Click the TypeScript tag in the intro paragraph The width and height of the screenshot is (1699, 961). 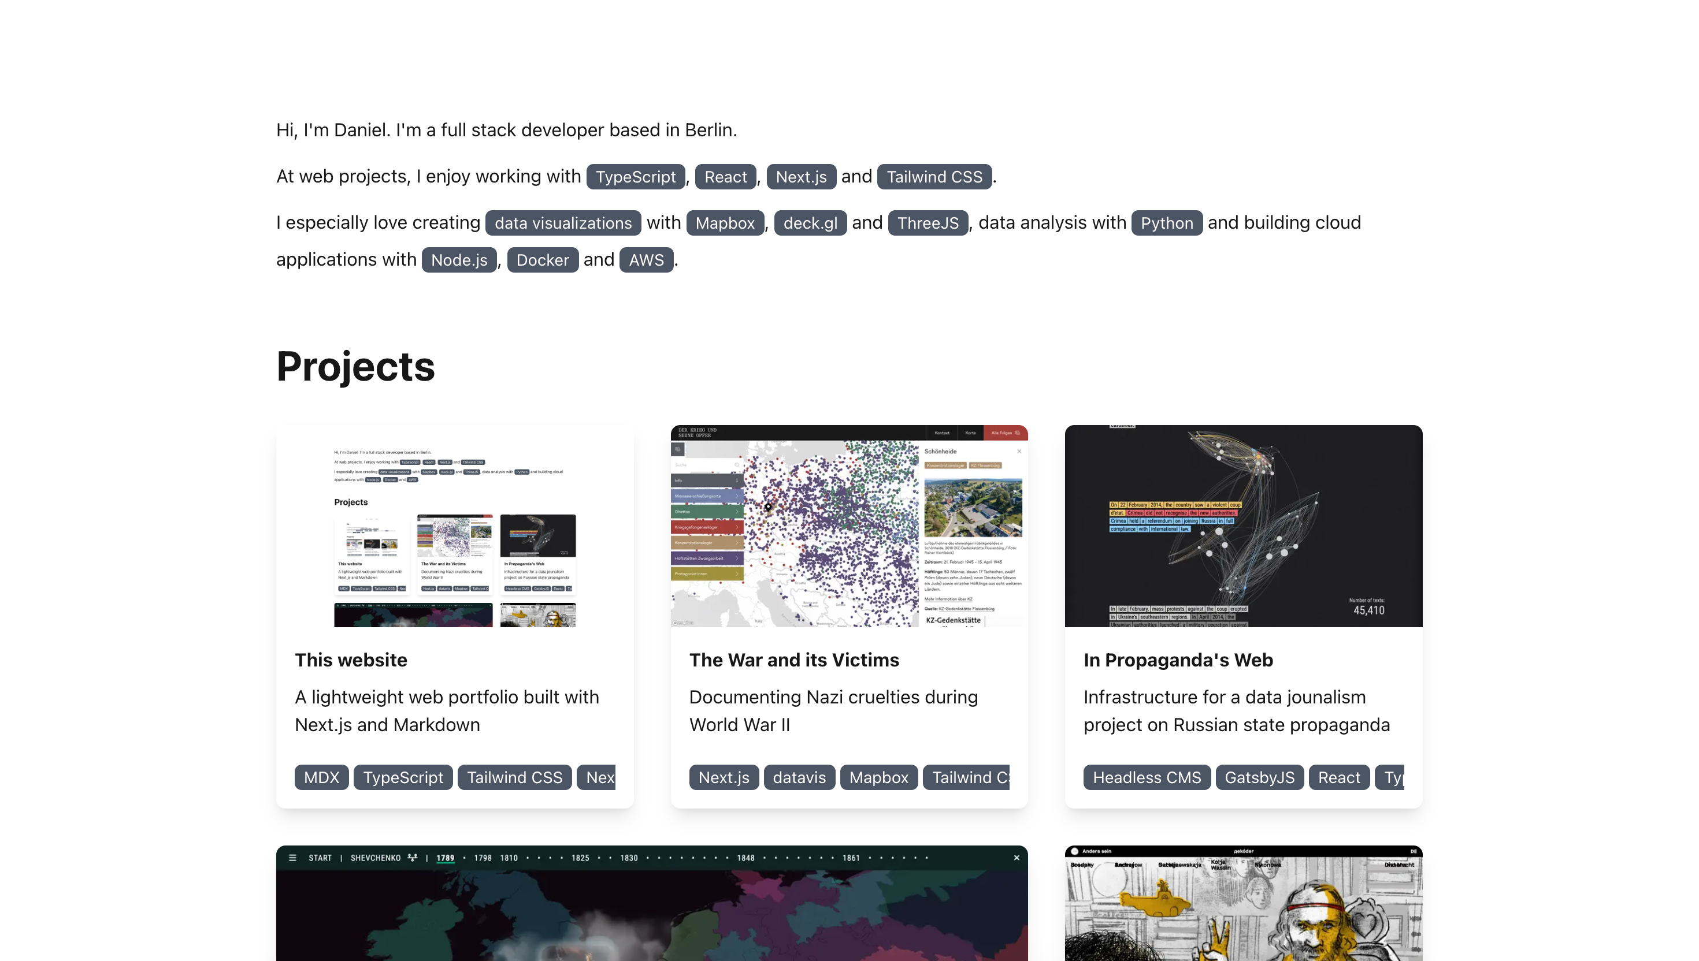pos(635,177)
